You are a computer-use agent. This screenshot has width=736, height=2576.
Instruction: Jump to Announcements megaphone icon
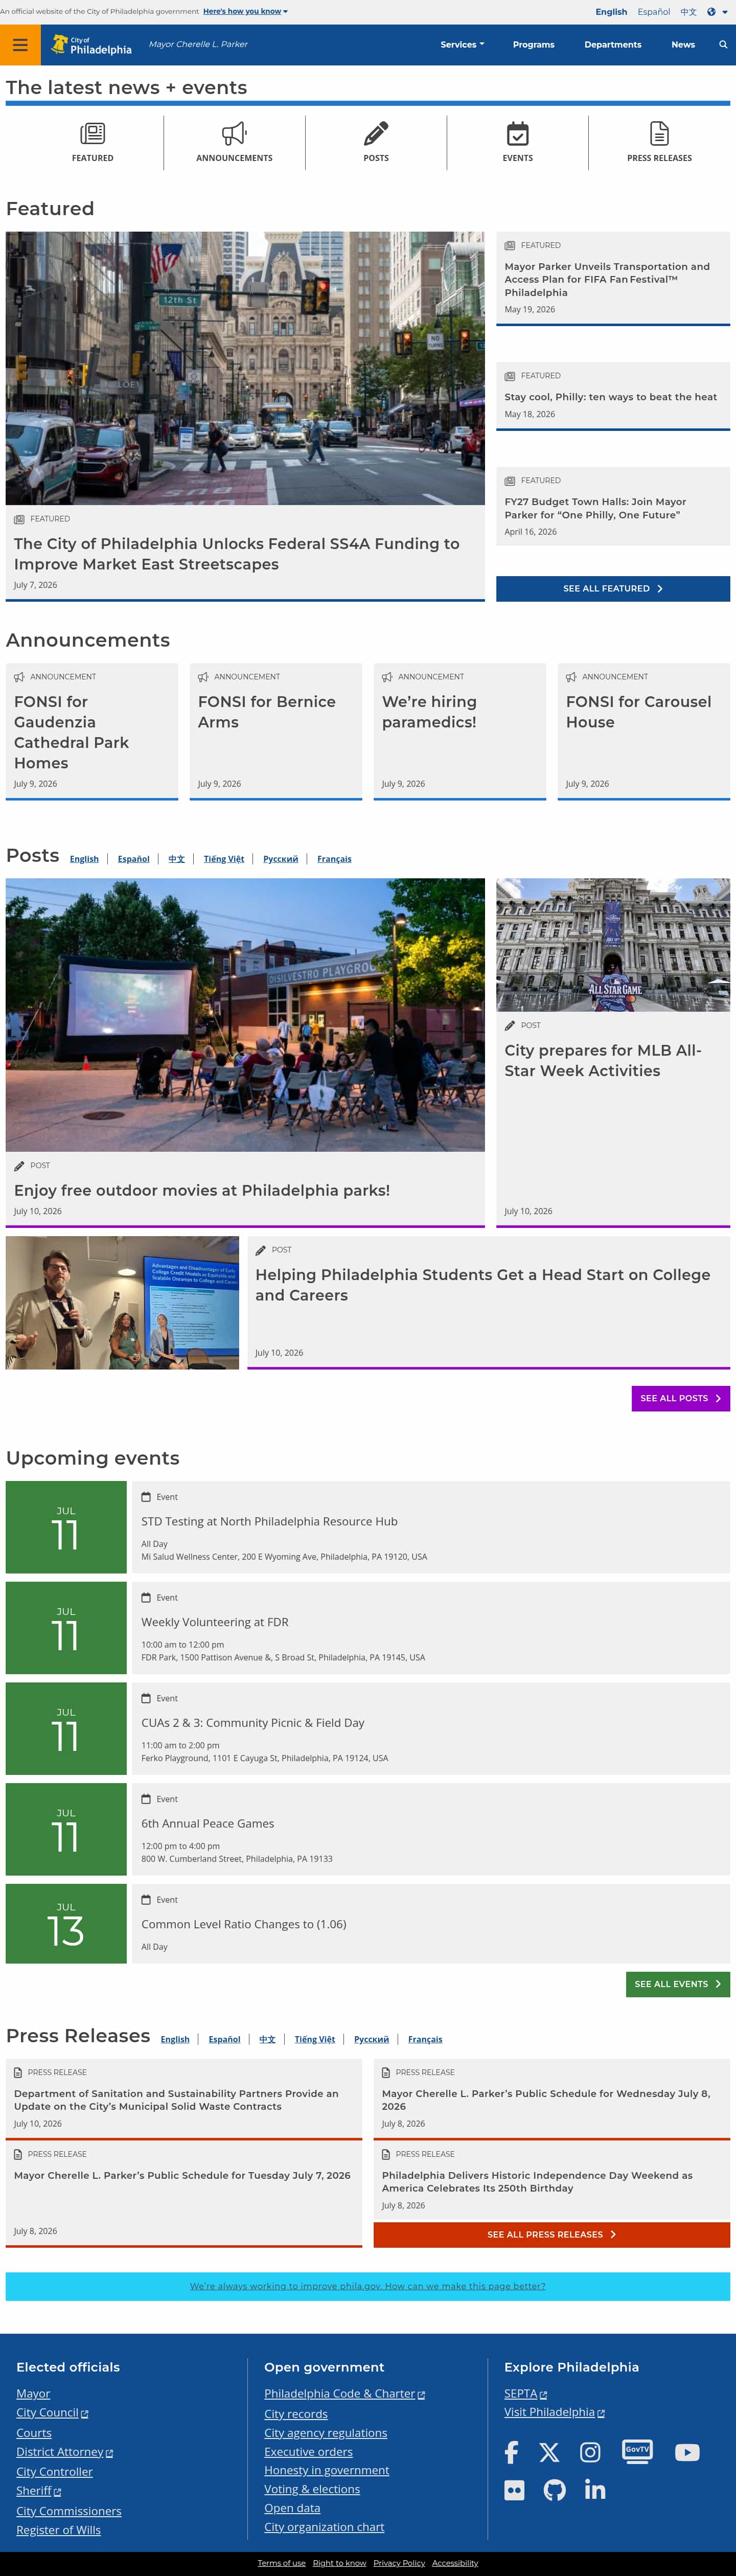(234, 142)
